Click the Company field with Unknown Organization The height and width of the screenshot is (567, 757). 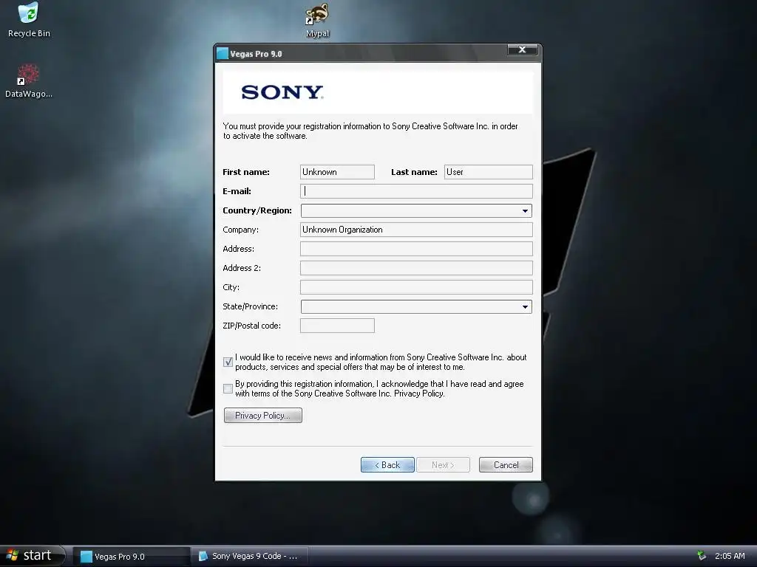[416, 230]
